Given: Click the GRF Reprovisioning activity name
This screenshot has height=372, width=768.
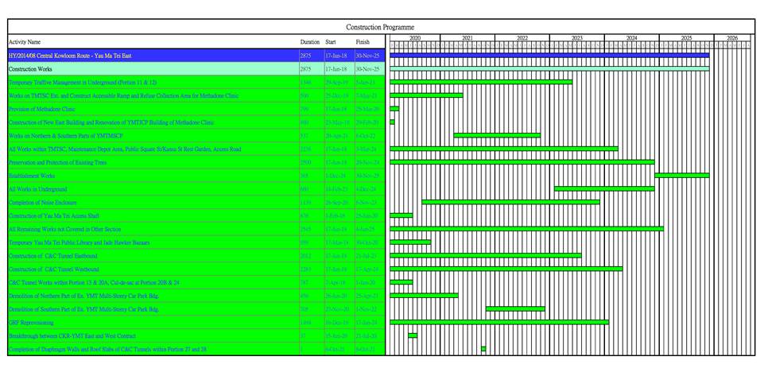Looking at the screenshot, I should click(x=31, y=323).
